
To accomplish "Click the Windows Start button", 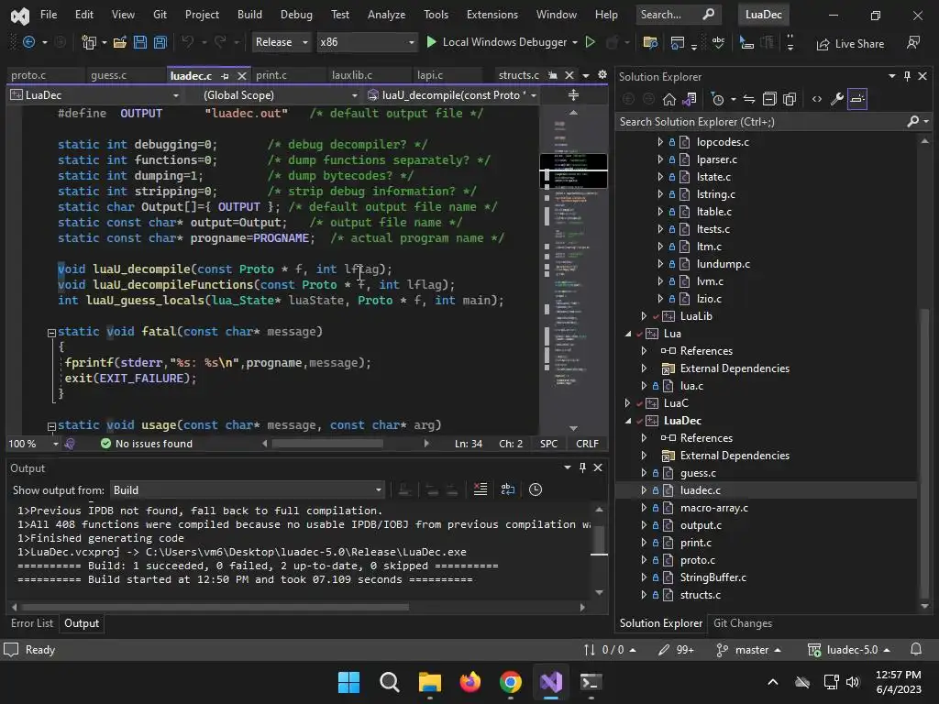I will click(x=348, y=682).
